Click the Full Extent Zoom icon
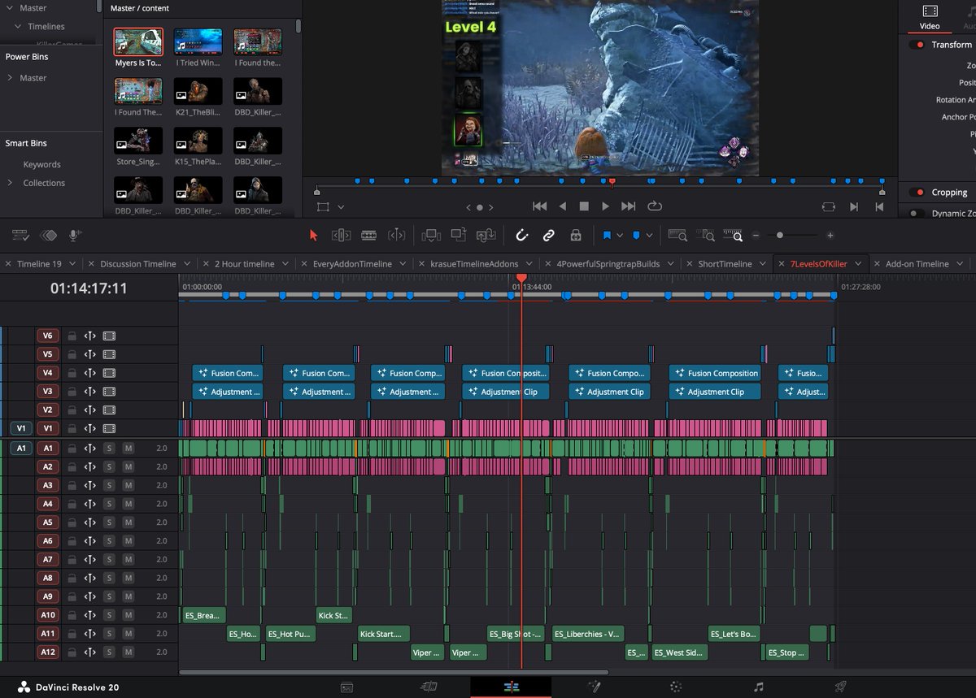The image size is (976, 698). (x=677, y=236)
